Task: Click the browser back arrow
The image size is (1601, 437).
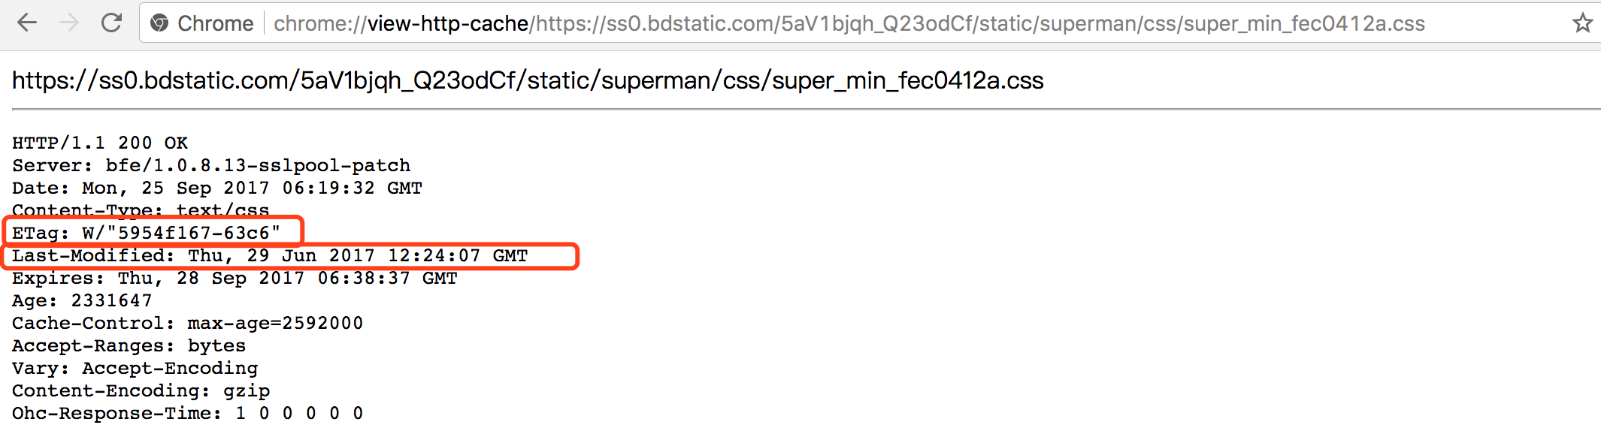Action: click(27, 23)
